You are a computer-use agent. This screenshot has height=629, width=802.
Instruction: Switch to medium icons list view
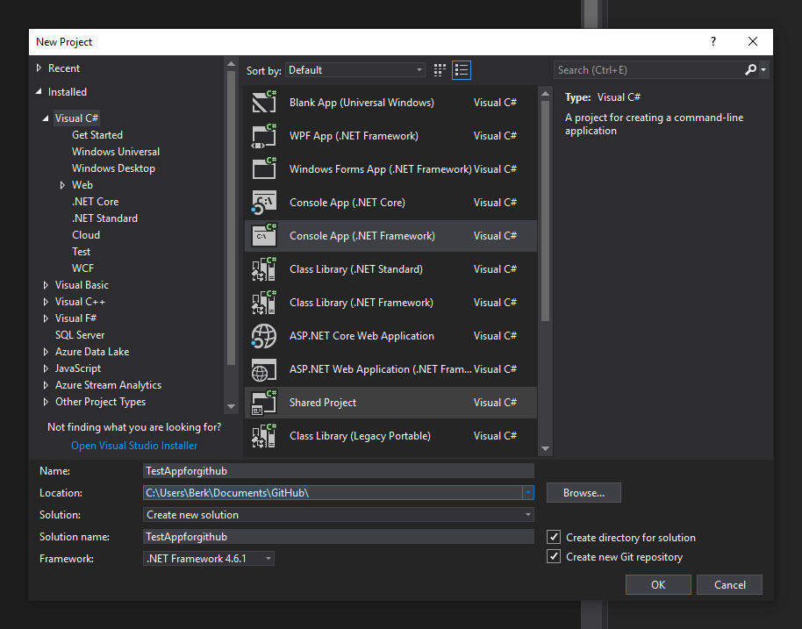pyautogui.click(x=462, y=70)
